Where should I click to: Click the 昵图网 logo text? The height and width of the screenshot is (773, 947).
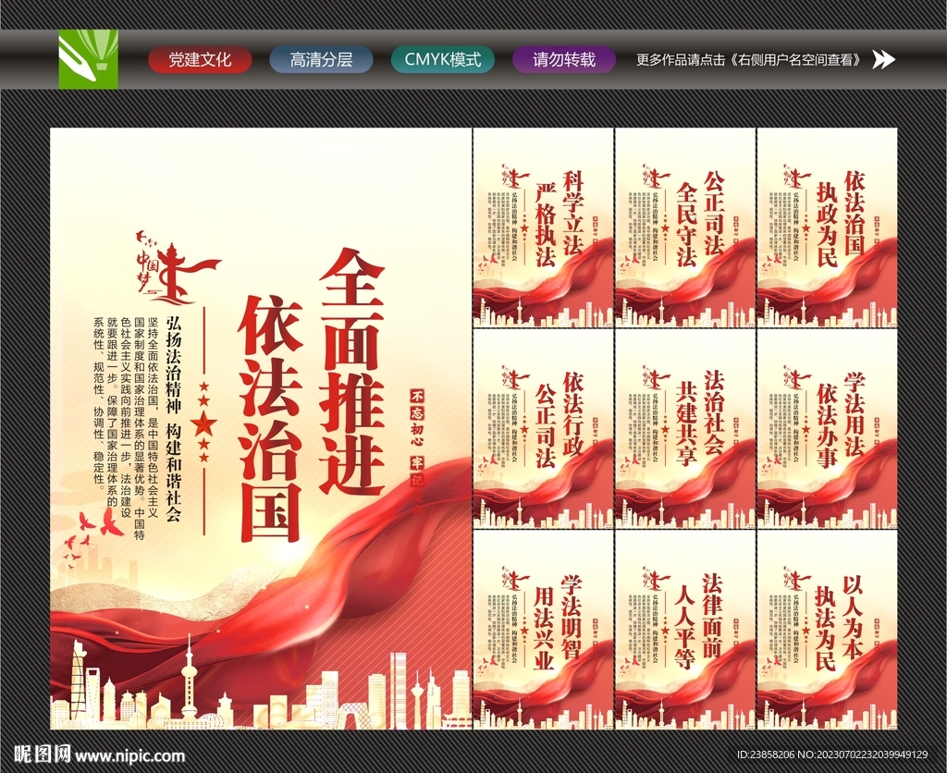point(43,755)
